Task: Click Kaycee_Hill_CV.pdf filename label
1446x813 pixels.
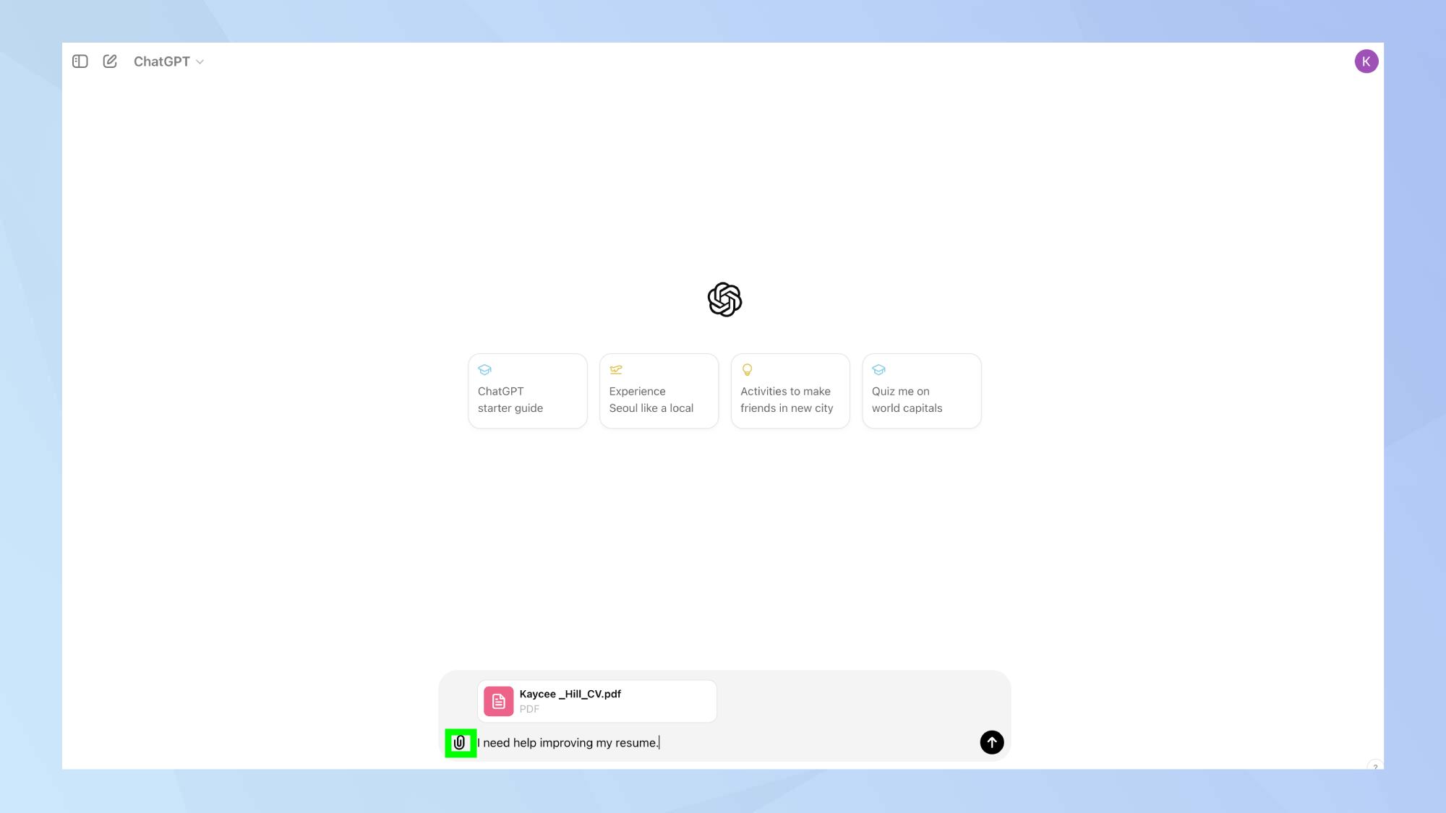Action: pos(570,693)
